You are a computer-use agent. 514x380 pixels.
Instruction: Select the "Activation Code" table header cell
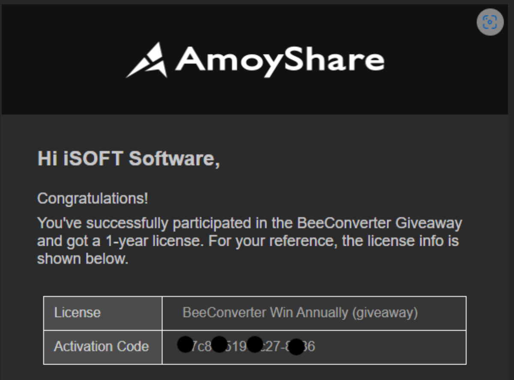point(102,347)
